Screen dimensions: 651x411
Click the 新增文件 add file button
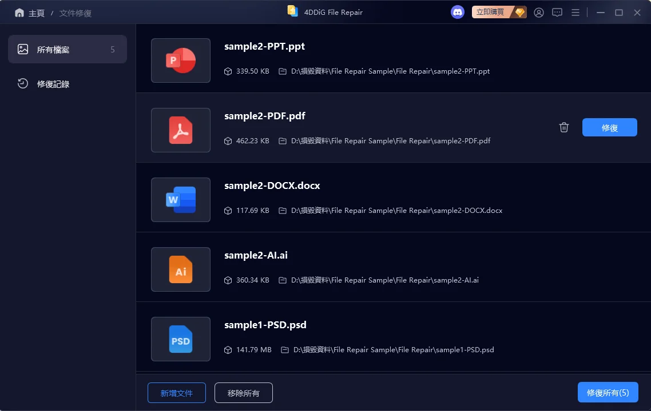(176, 393)
